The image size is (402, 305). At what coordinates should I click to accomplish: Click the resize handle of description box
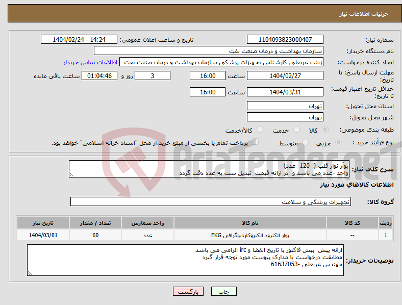71,175
